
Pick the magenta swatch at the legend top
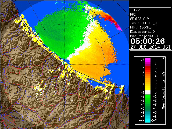pos(148,60)
